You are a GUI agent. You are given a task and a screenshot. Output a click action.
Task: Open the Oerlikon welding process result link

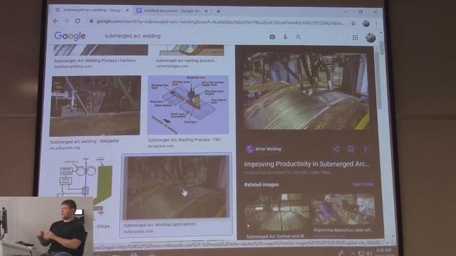[x=95, y=60]
